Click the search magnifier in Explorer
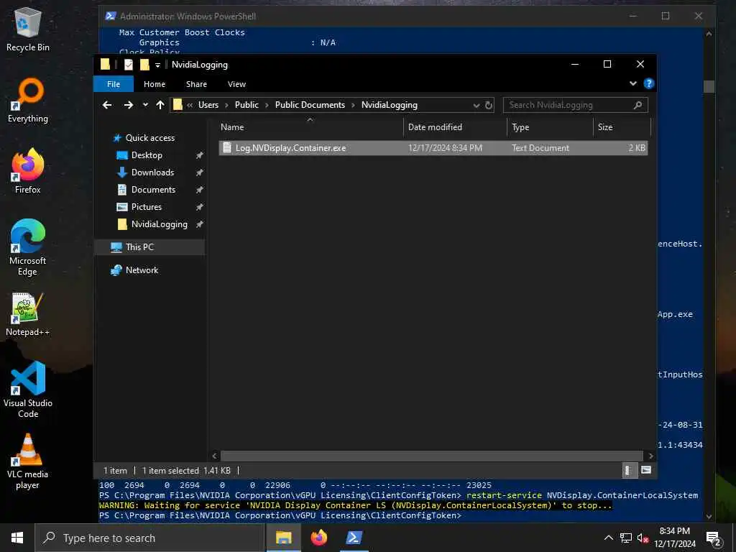The image size is (736, 552). [638, 105]
